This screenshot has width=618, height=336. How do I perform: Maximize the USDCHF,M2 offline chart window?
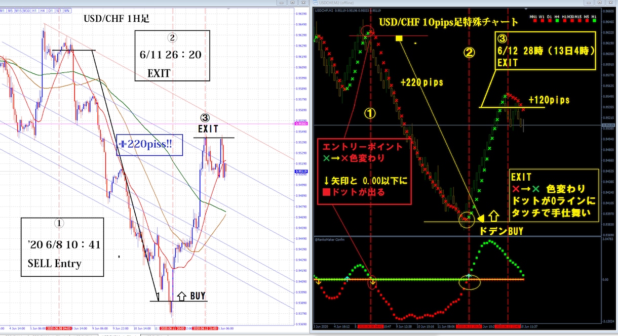600,4
